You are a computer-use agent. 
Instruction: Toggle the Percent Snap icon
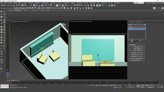pyautogui.click(x=66, y=5)
